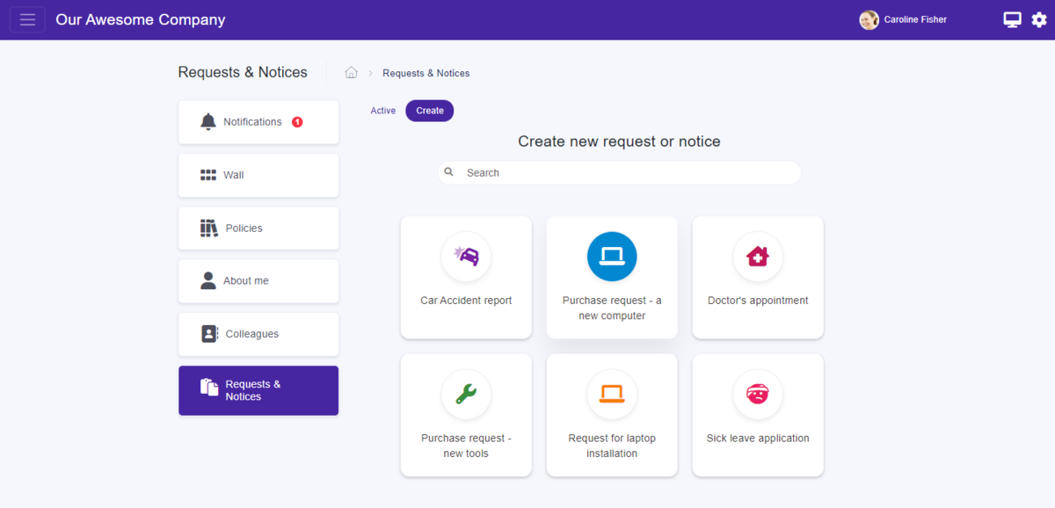Open Notifications in the sidebar
The height and width of the screenshot is (508, 1055).
tap(258, 122)
